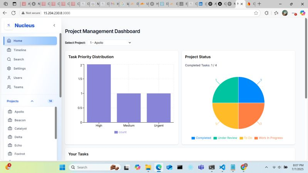
Task: Click the yellow To Do pie slice
Action: [x=228, y=114]
